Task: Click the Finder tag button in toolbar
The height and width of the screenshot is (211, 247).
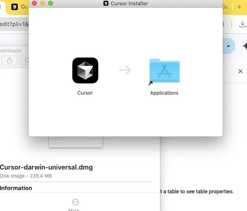Action: click(25, 60)
